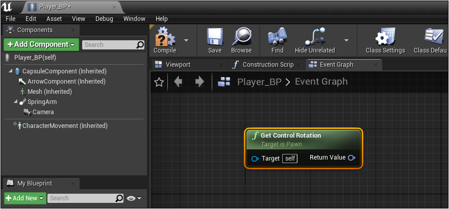
Task: Close the Viewport tab
Action: click(x=221, y=65)
